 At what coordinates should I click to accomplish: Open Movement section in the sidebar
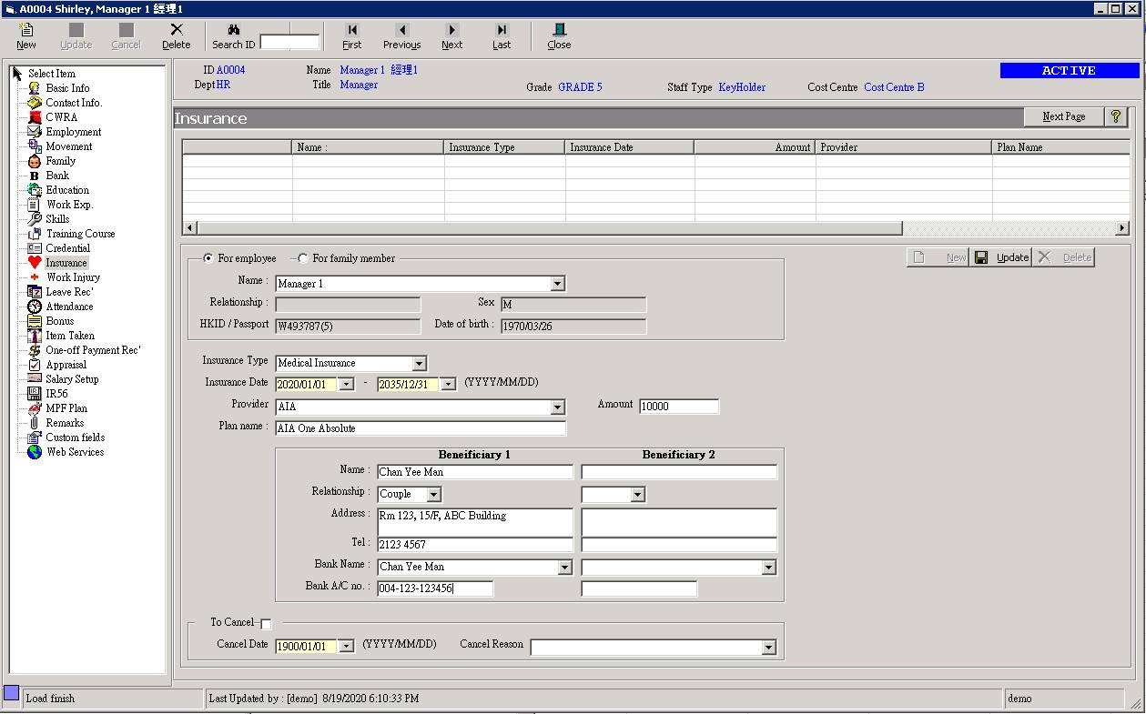[x=69, y=146]
